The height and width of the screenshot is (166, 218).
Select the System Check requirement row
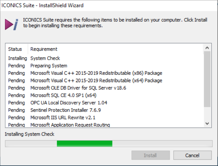(x=104, y=58)
